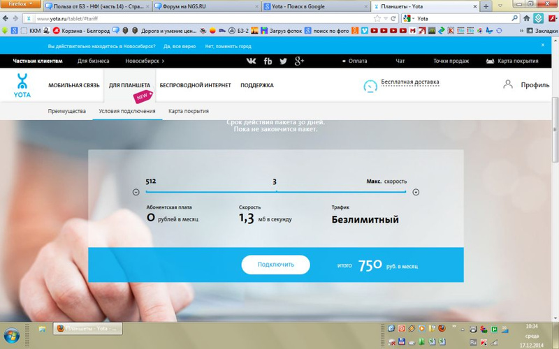The height and width of the screenshot is (349, 559).
Task: Open the list all tabs dropdown
Action: tap(500, 6)
